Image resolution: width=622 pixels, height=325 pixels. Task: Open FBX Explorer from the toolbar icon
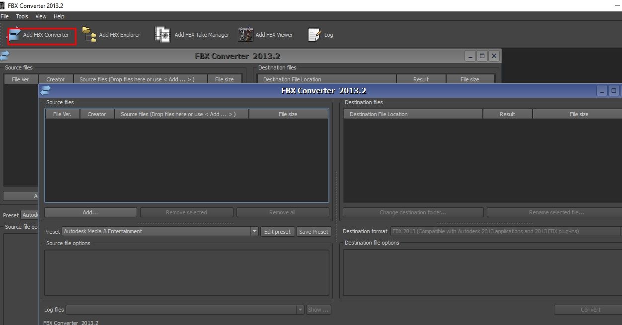88,34
